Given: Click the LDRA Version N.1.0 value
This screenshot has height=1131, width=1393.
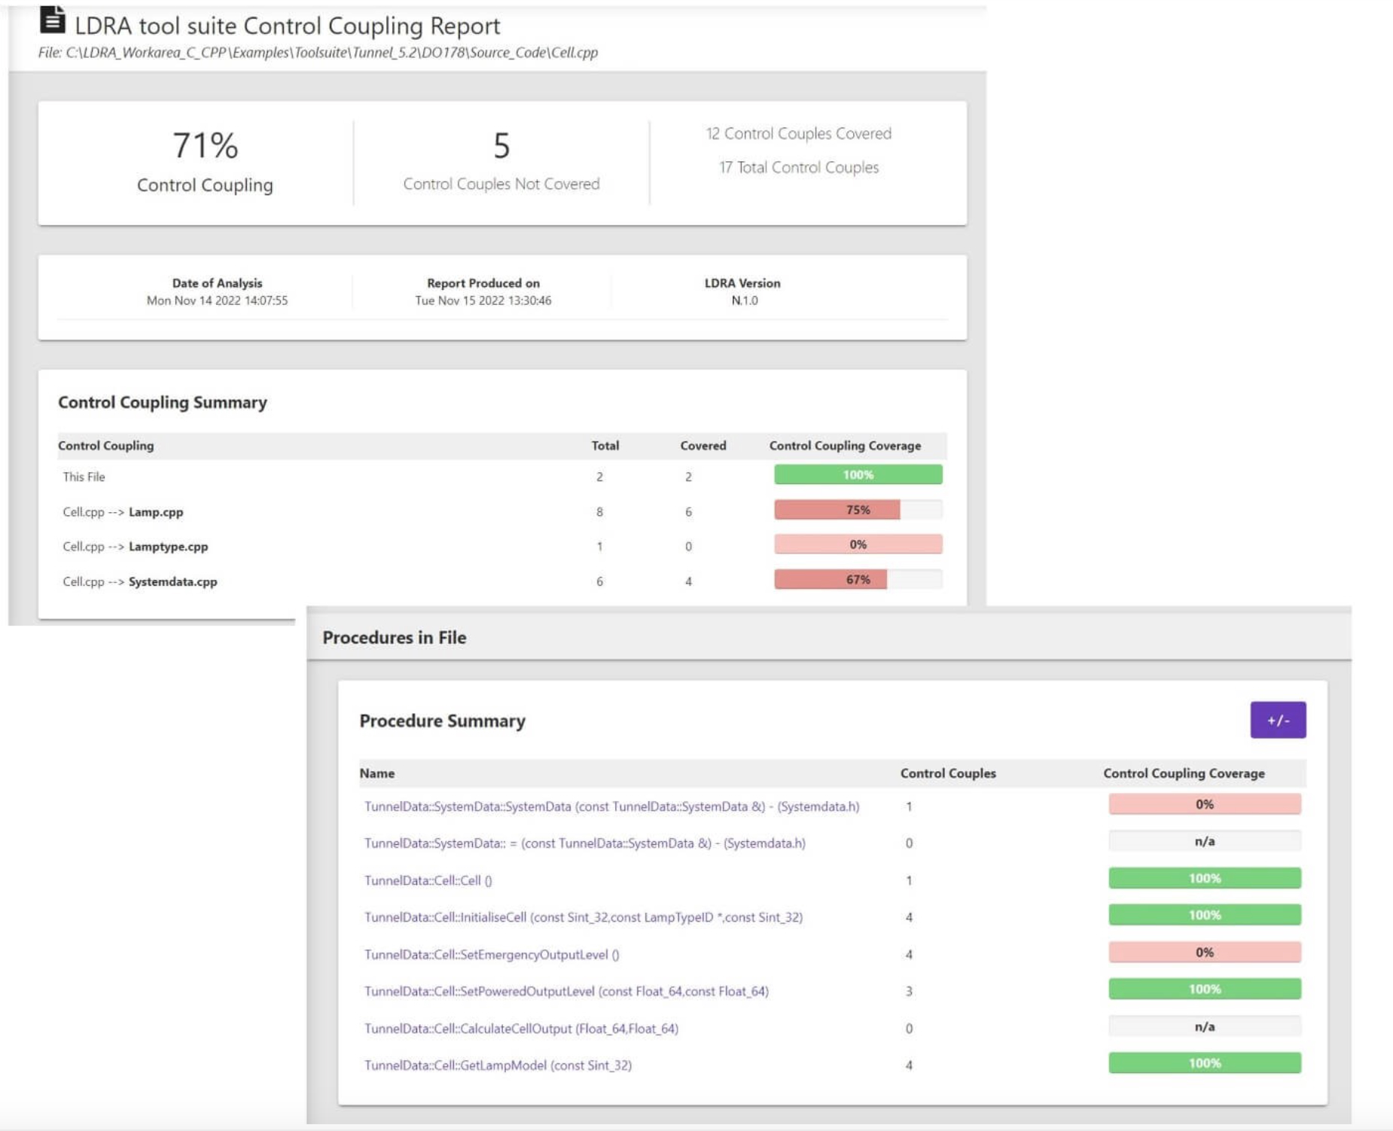Looking at the screenshot, I should (x=744, y=300).
